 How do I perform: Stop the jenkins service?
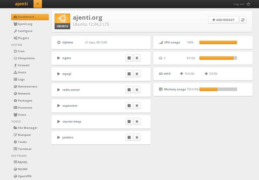tap(129, 137)
